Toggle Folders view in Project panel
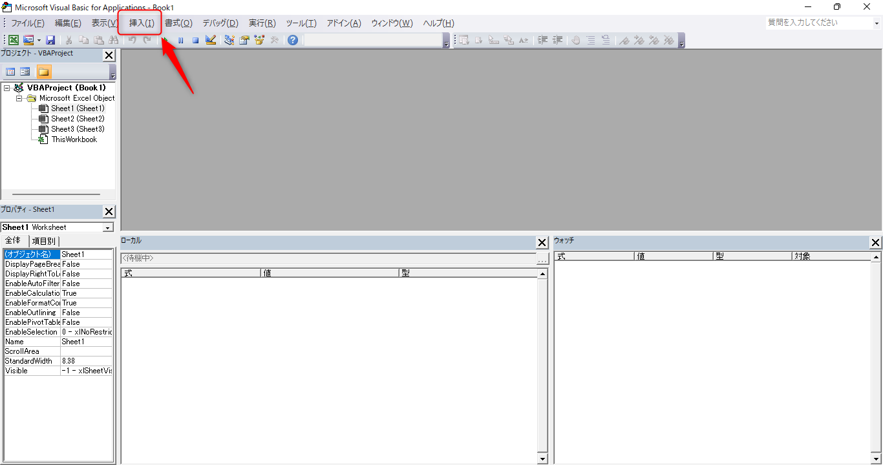 (x=44, y=72)
